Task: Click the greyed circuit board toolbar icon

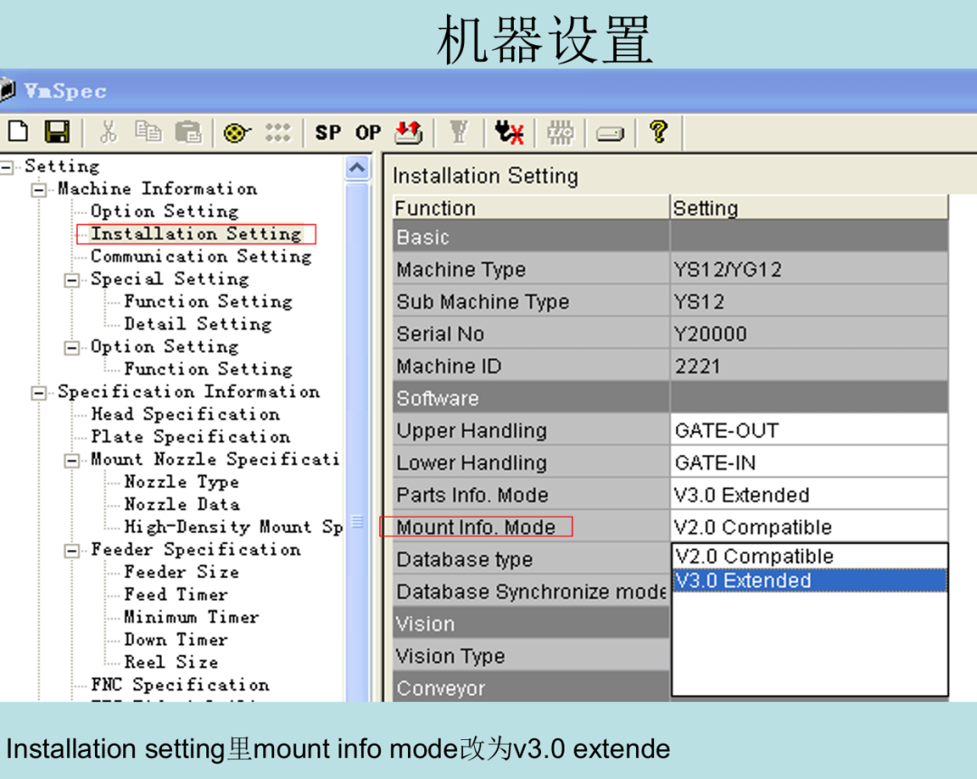Action: pos(560,132)
